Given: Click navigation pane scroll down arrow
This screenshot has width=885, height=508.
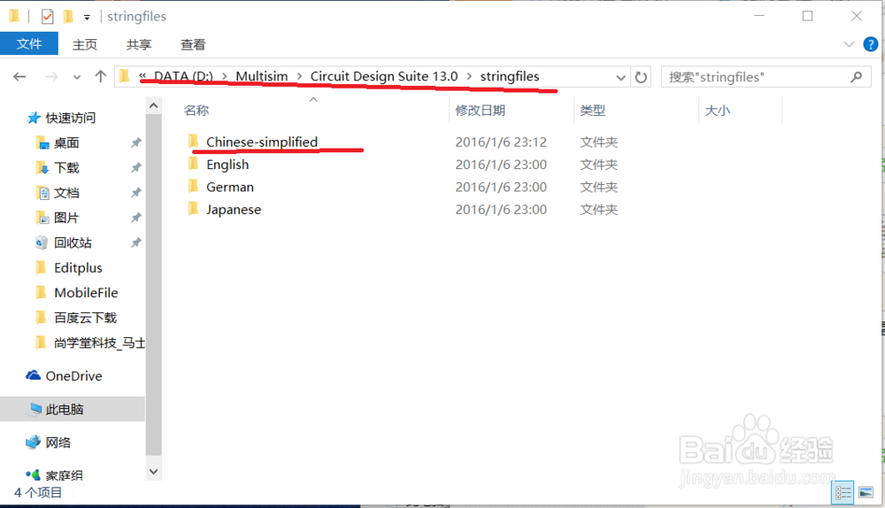Looking at the screenshot, I should coord(153,472).
